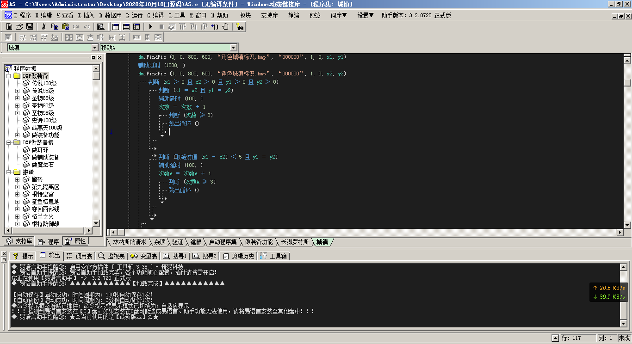
Task: Click the New file toolbar icon
Action: (9, 27)
